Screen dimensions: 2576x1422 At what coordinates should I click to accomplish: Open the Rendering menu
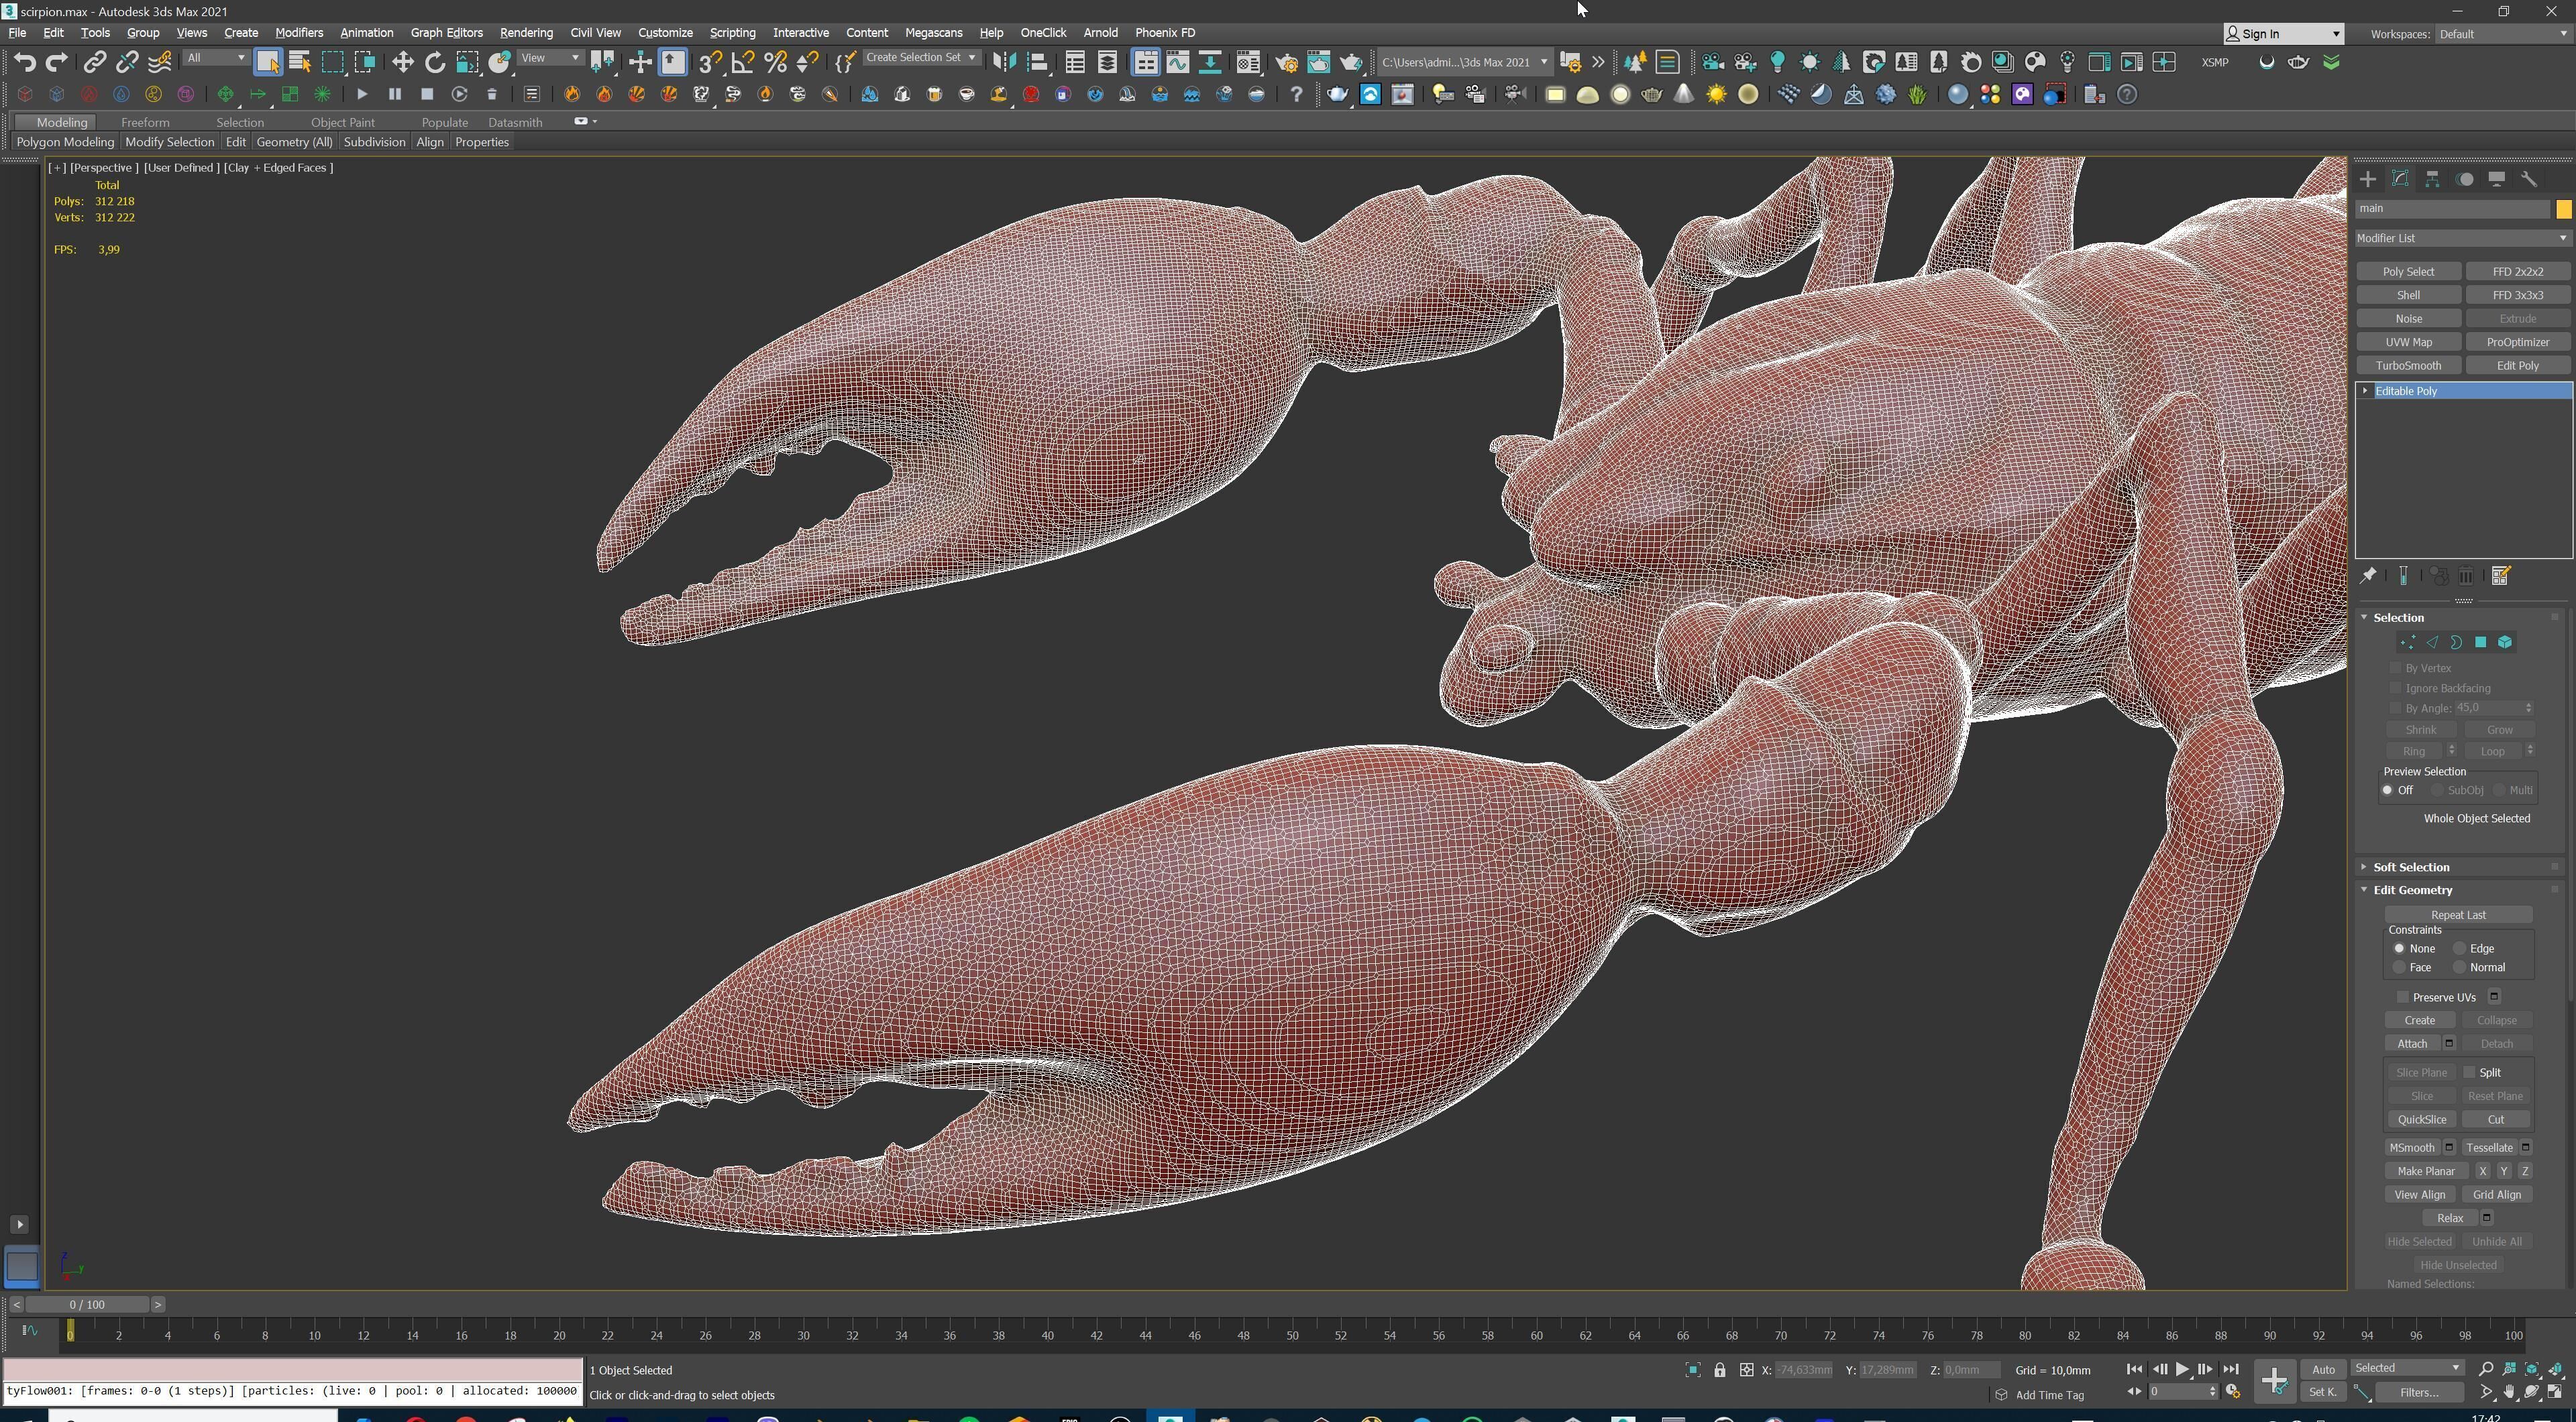point(526,33)
